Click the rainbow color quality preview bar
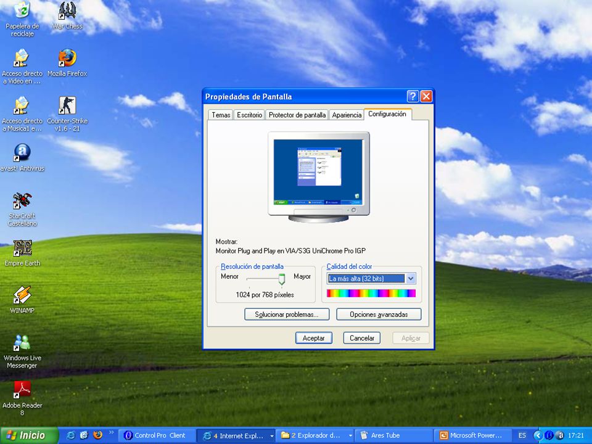592x444 pixels. tap(371, 294)
